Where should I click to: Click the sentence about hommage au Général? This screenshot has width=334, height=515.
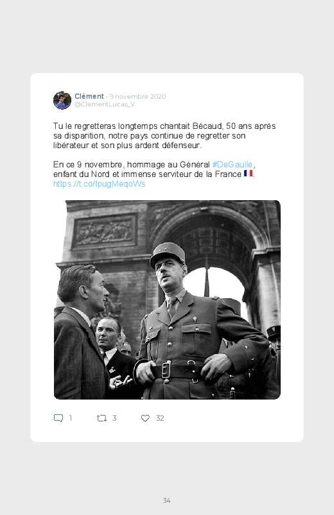(154, 169)
